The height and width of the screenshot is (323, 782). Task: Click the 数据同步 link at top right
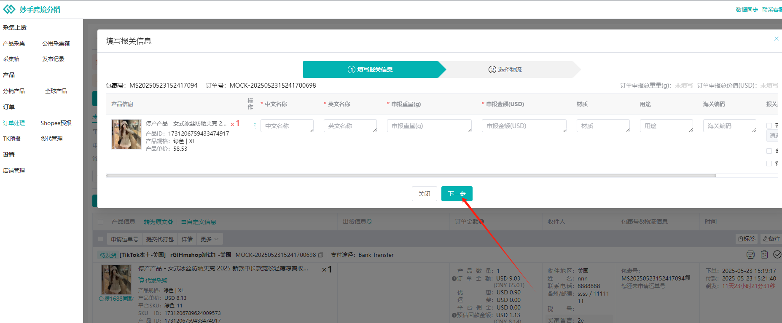[x=747, y=10]
